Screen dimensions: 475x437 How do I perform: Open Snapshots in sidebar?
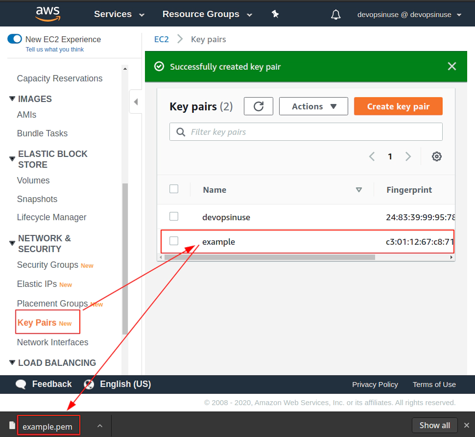tap(37, 199)
